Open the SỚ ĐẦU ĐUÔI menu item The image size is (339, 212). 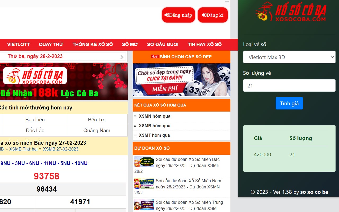[163, 45]
